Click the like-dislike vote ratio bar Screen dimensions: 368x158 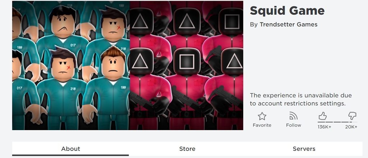coord(337,122)
